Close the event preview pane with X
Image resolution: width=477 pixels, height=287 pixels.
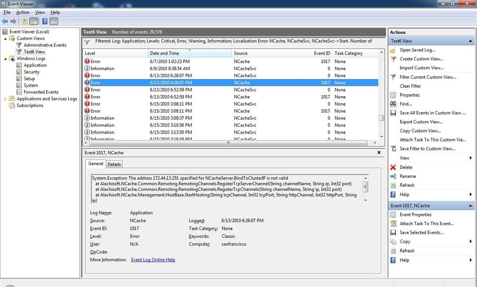coord(379,153)
